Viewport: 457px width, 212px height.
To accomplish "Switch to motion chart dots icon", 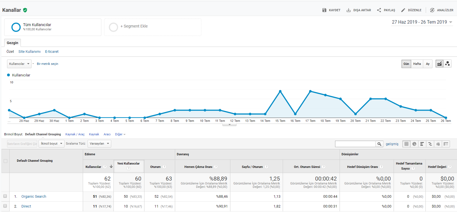I will (x=447, y=64).
